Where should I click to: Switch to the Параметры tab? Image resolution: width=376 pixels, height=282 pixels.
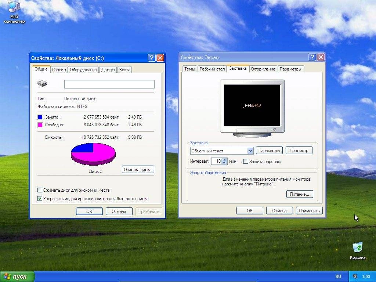(x=290, y=69)
